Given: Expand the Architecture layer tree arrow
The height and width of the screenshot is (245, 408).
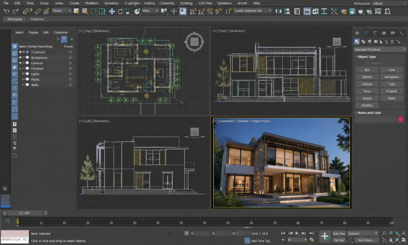Looking at the screenshot, I should 20,57.
